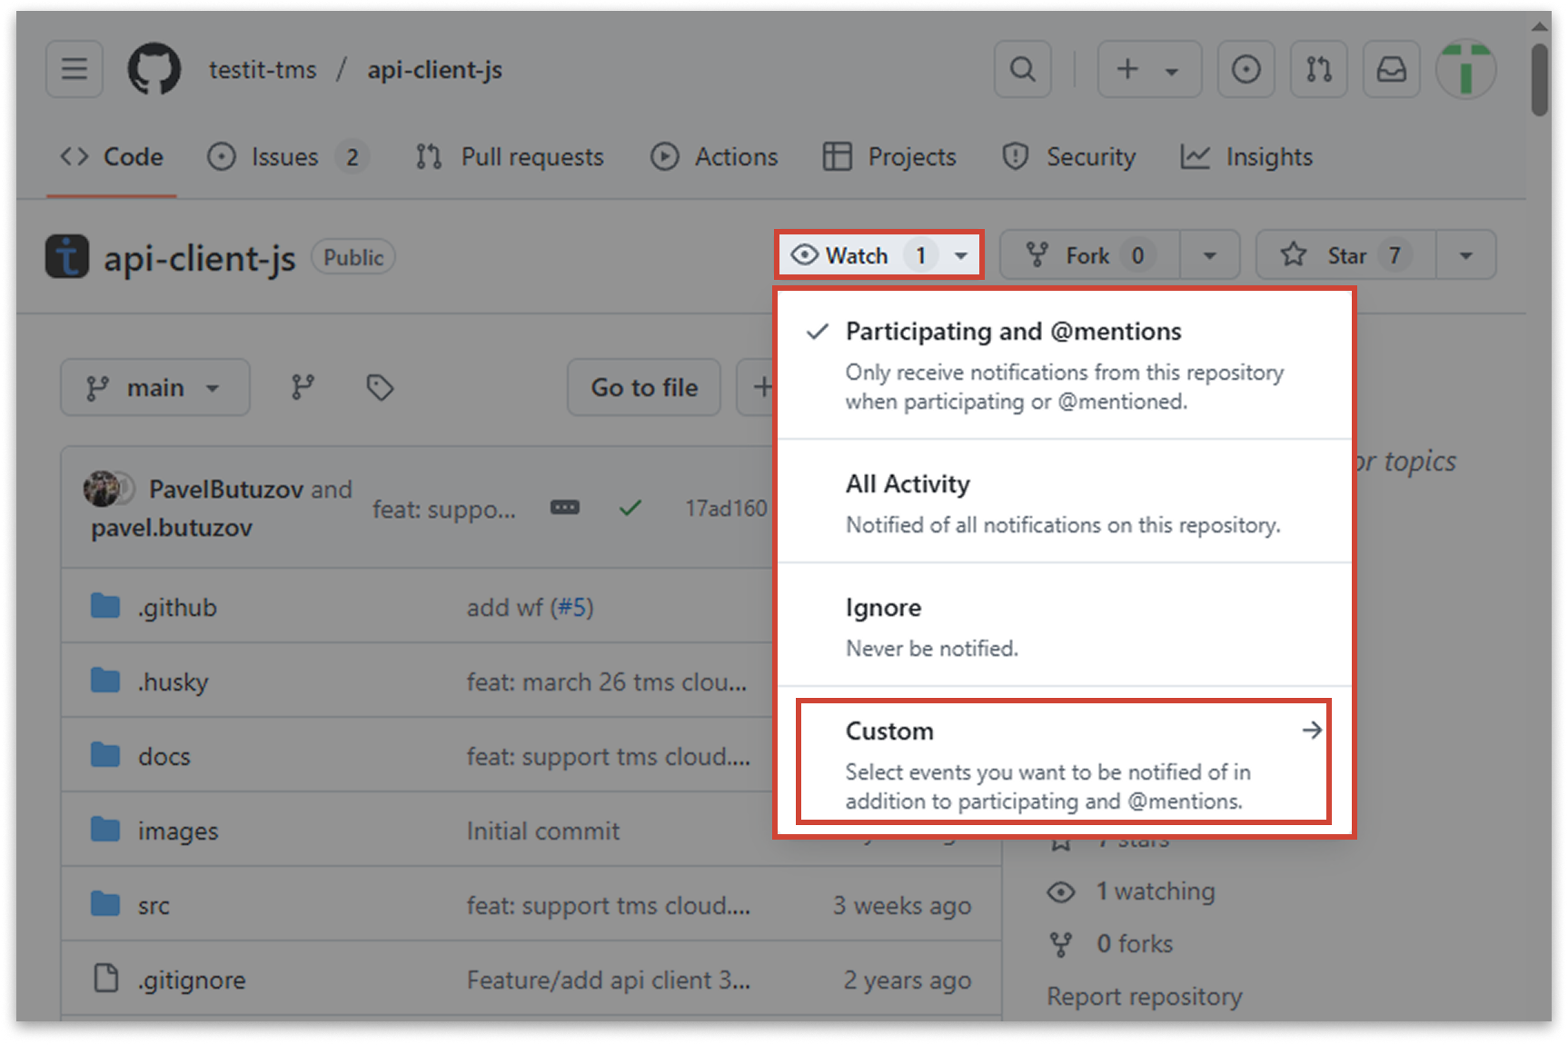Screen dimensions: 1568x1045
Task: Open PavelButuzov author link
Action: 226,489
